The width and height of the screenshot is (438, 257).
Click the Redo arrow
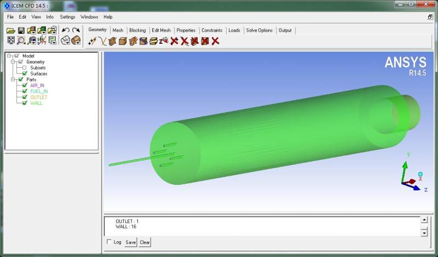pos(76,30)
